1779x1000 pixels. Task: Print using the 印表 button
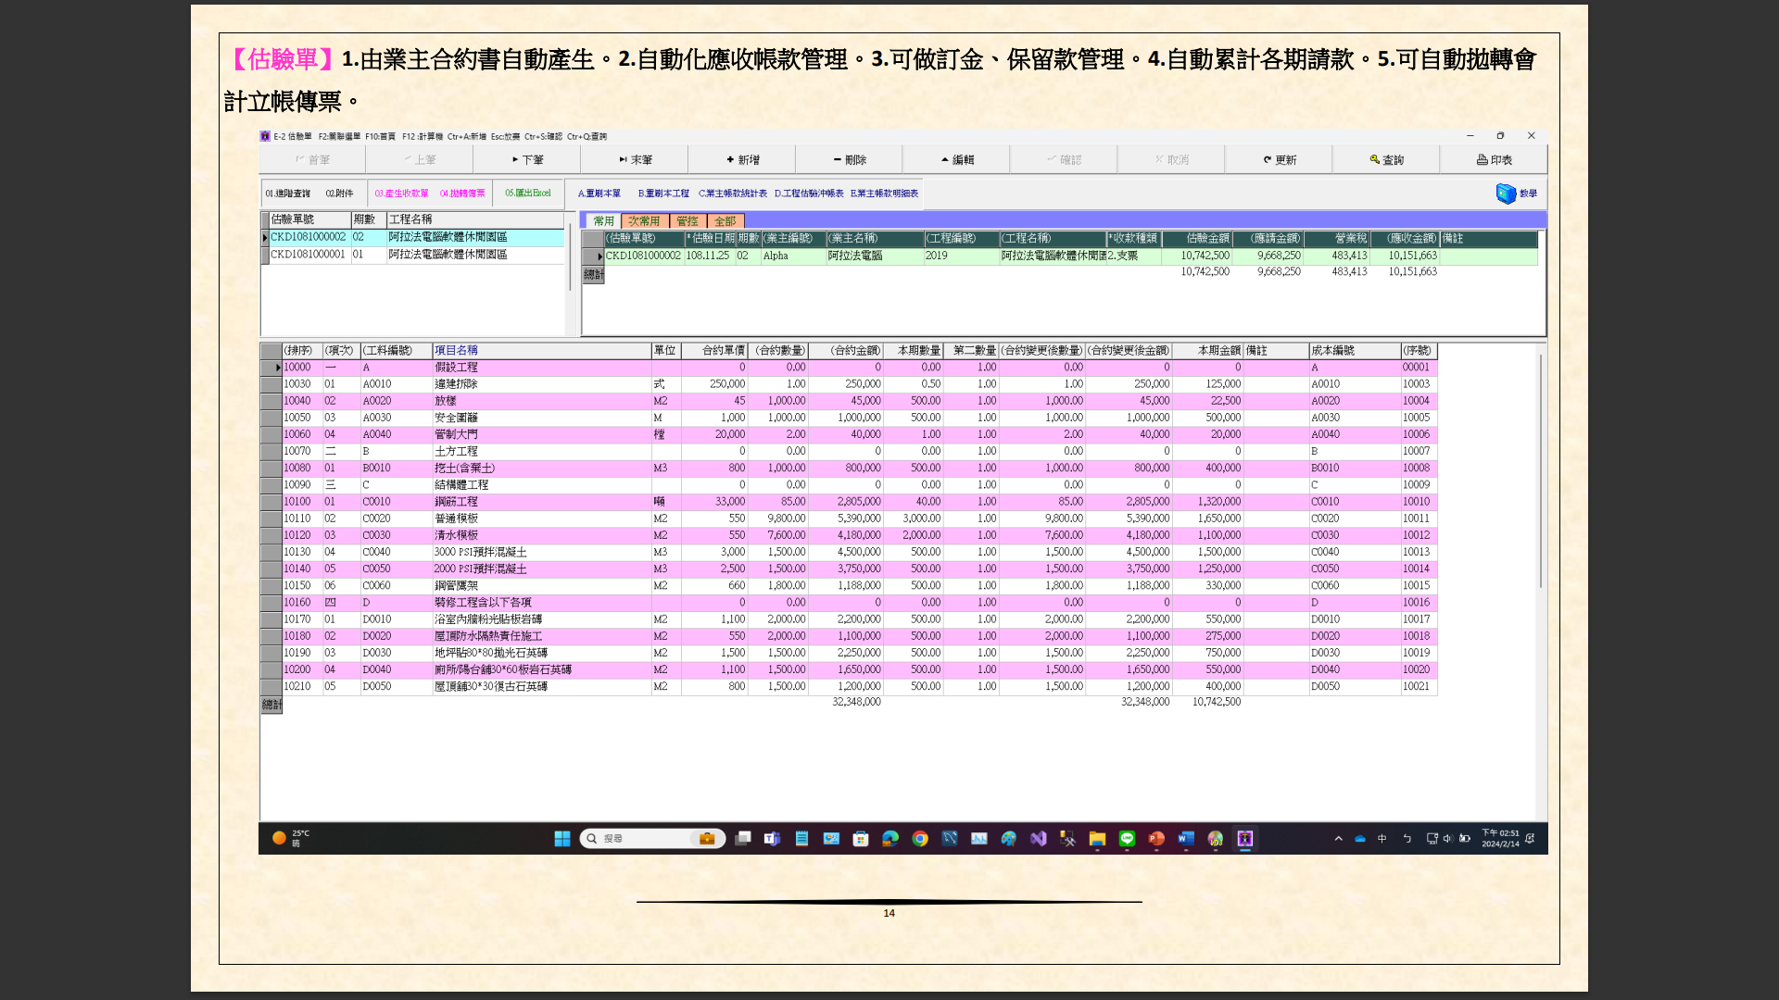[1494, 160]
